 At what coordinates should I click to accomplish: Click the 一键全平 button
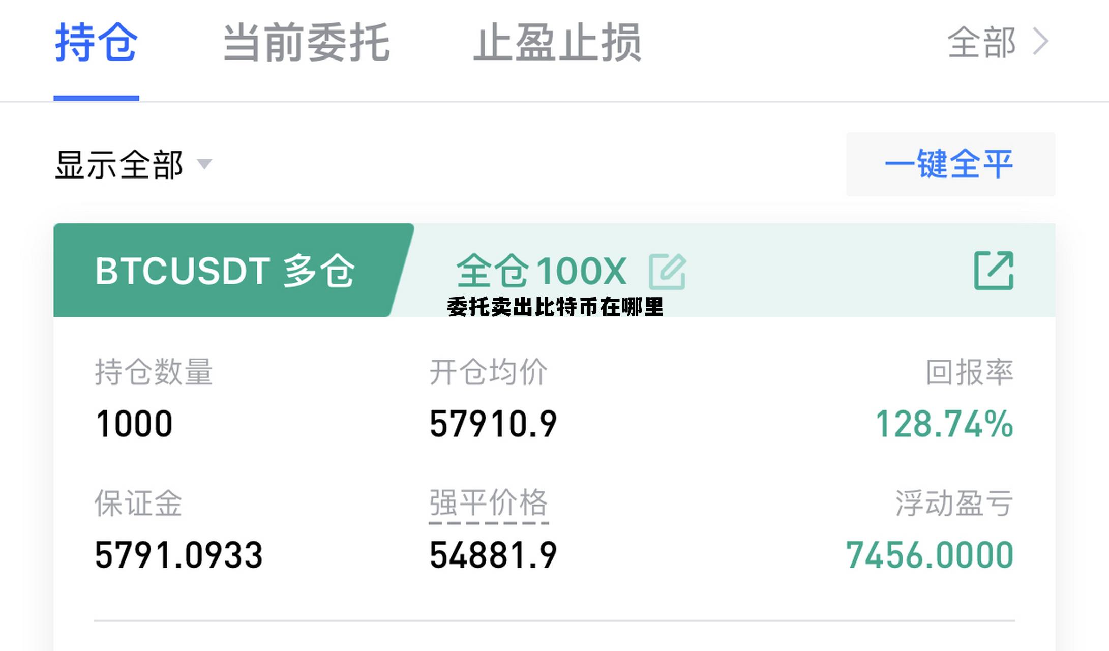[x=949, y=164]
